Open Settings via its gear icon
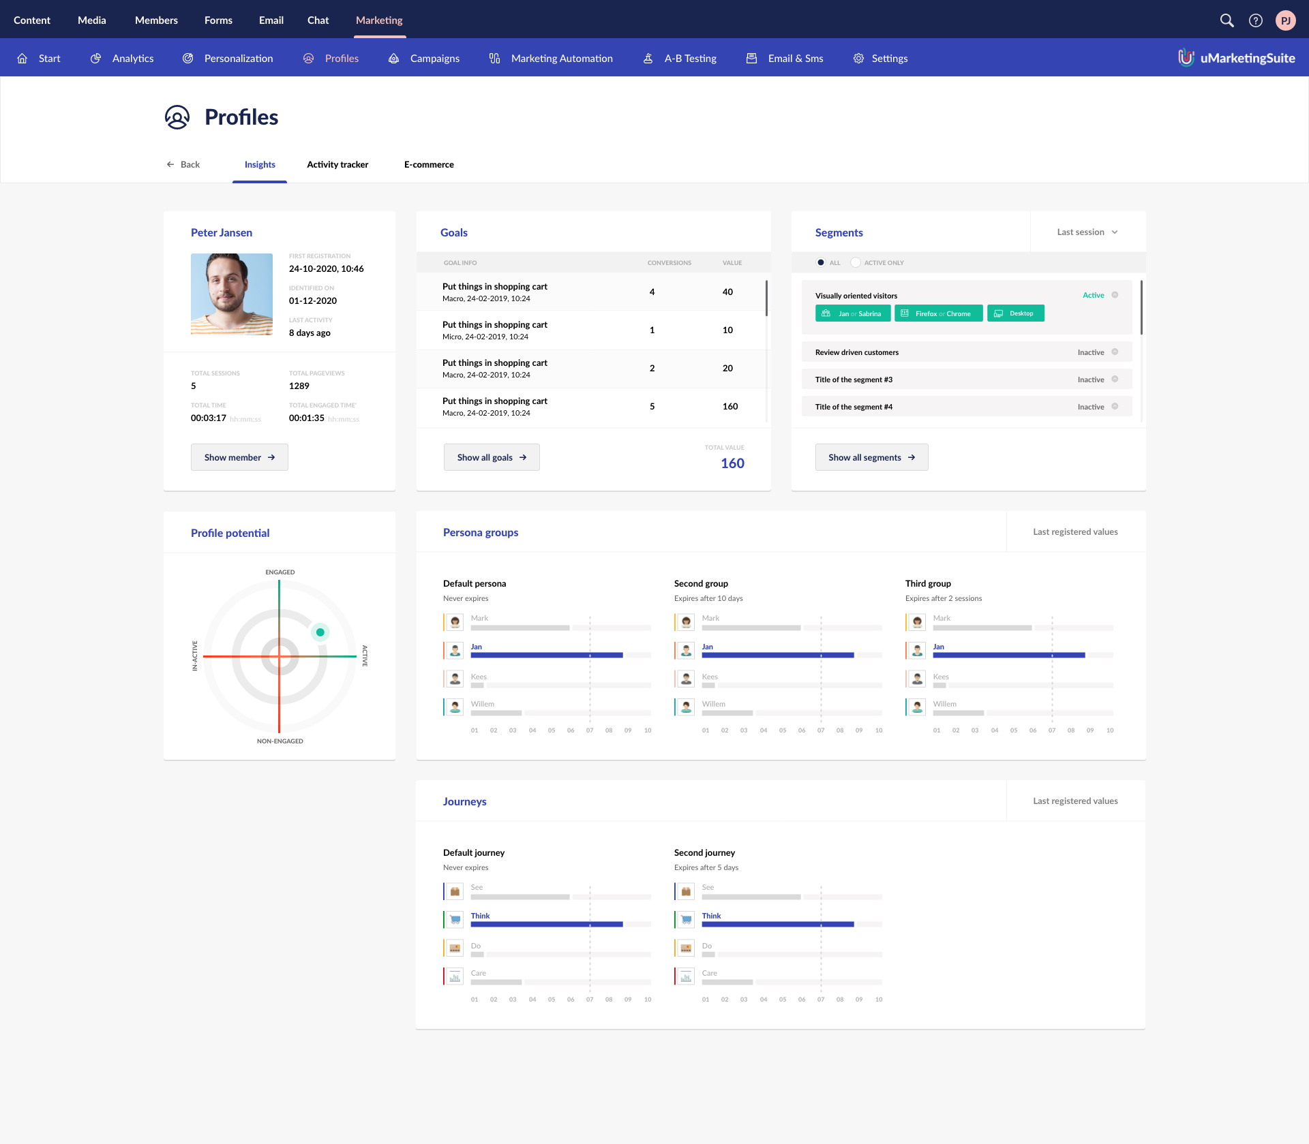 (x=858, y=59)
